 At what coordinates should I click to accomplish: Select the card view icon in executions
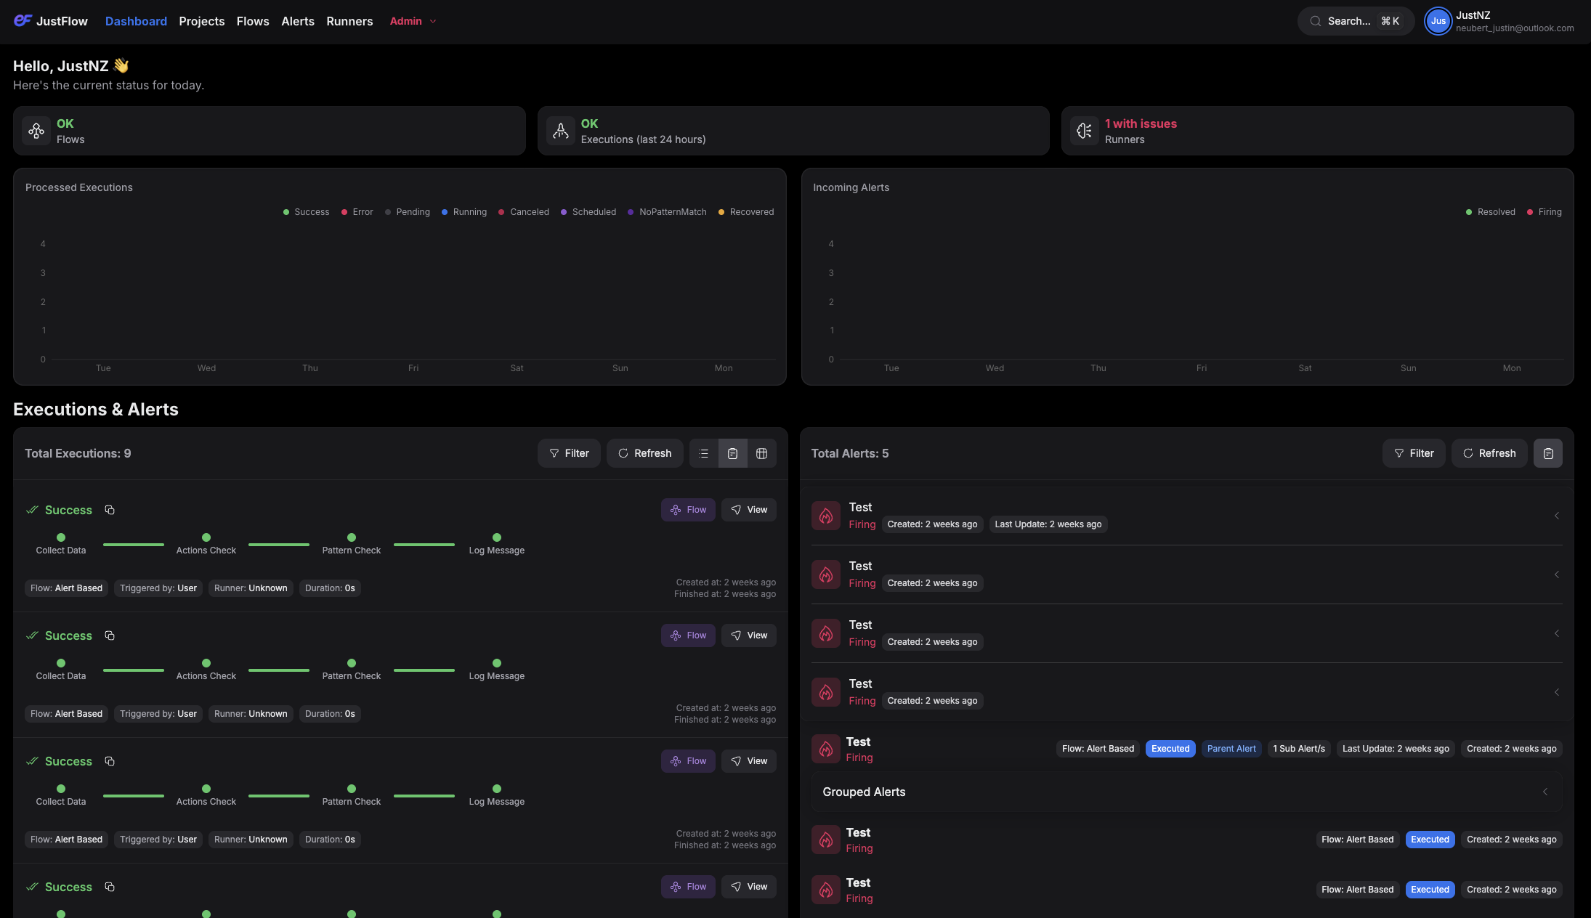click(x=732, y=453)
